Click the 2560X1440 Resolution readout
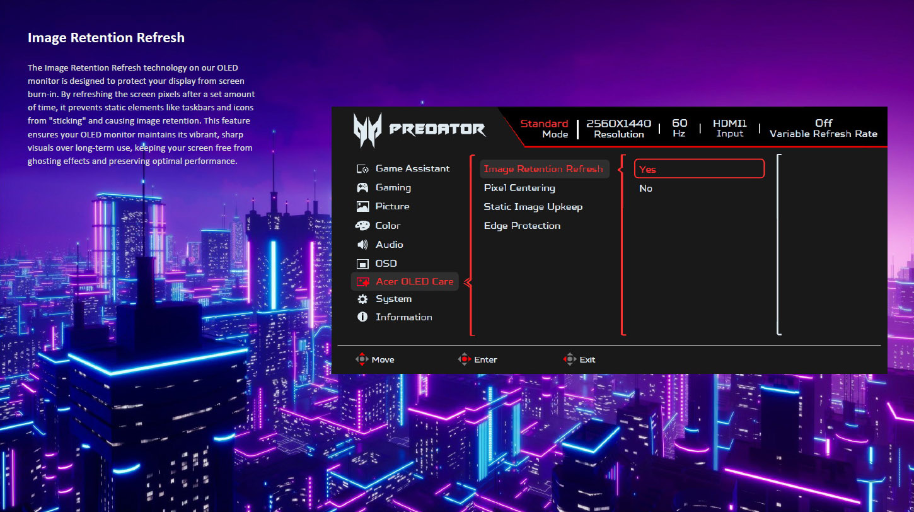 [619, 129]
